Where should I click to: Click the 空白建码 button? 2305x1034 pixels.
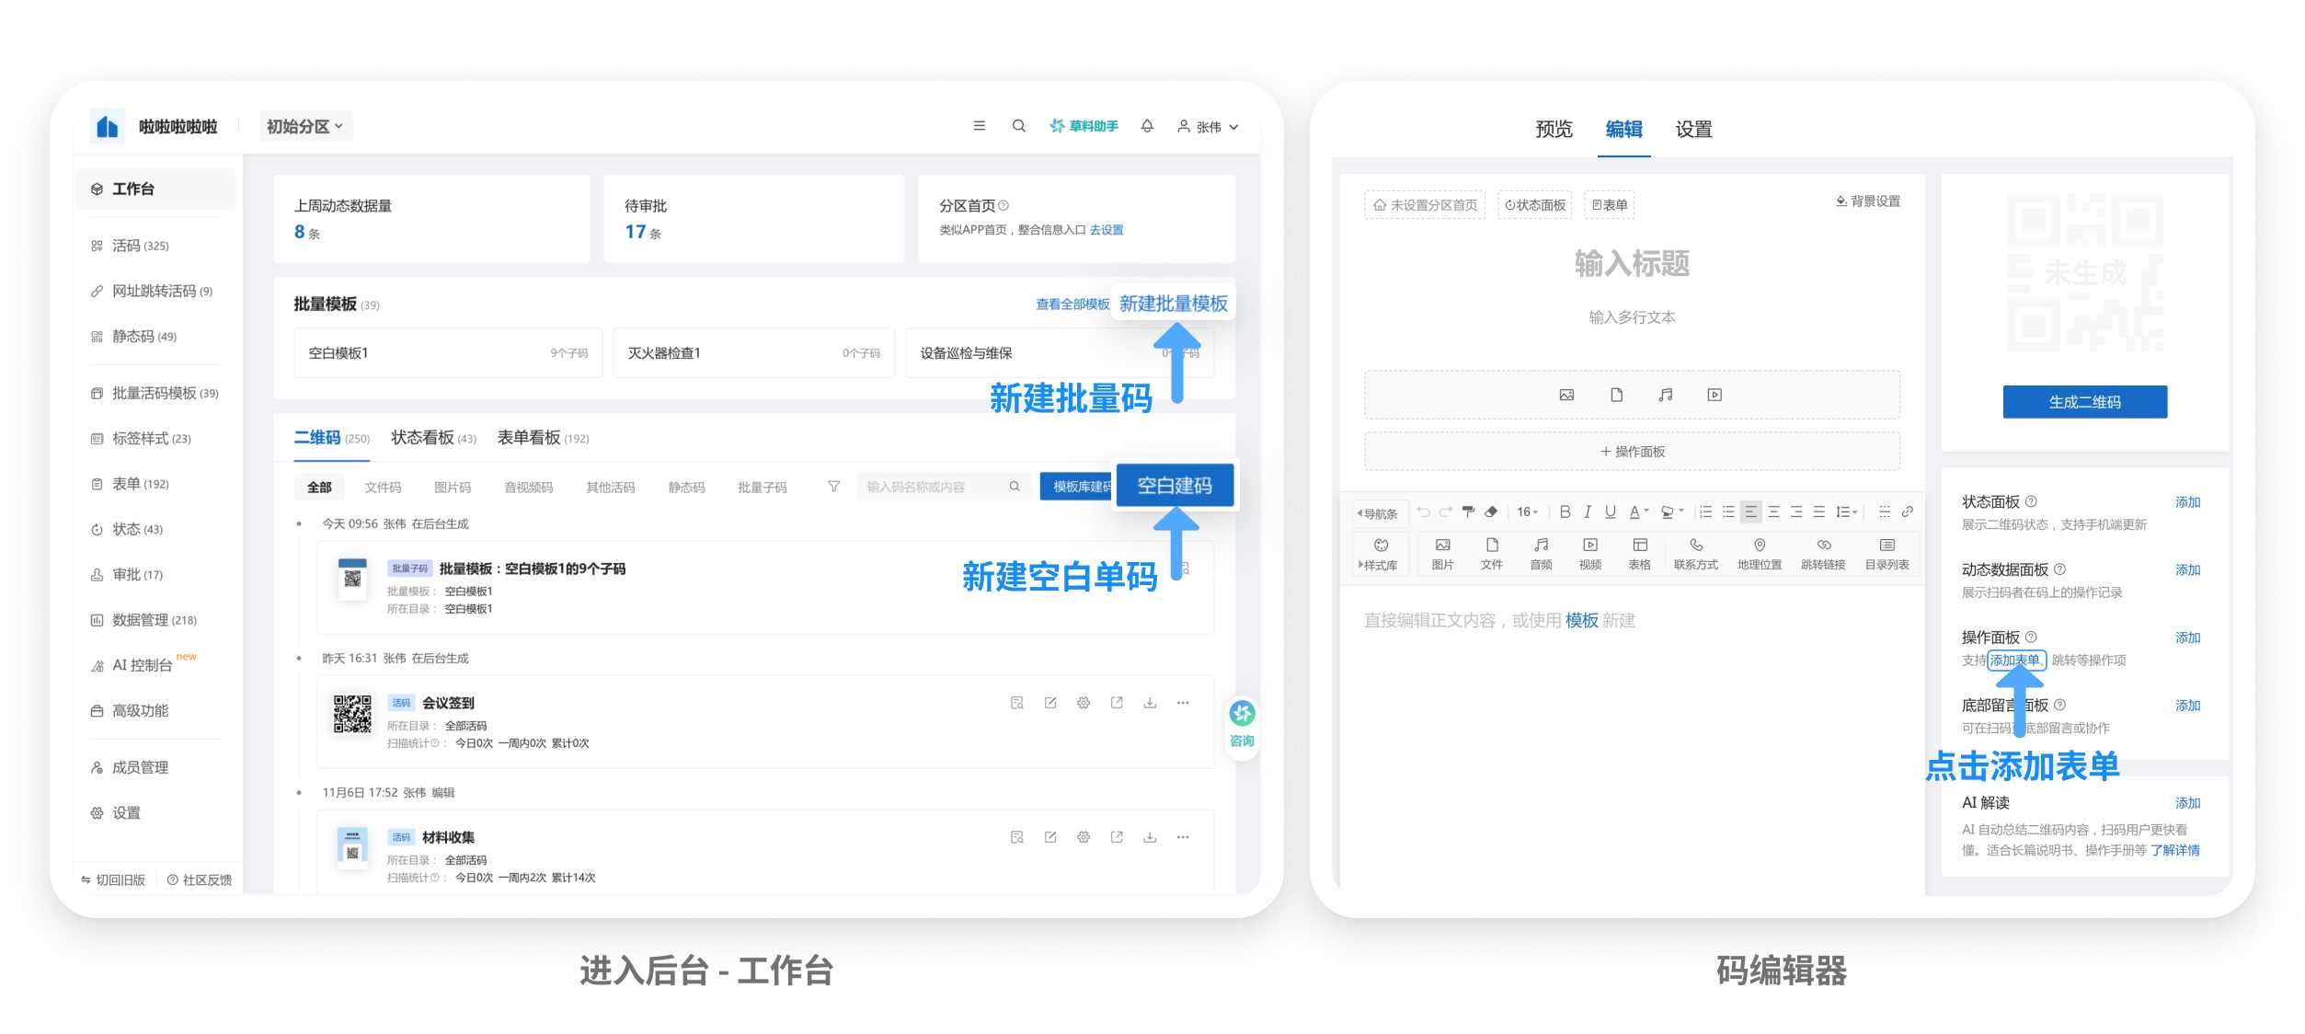click(x=1175, y=486)
